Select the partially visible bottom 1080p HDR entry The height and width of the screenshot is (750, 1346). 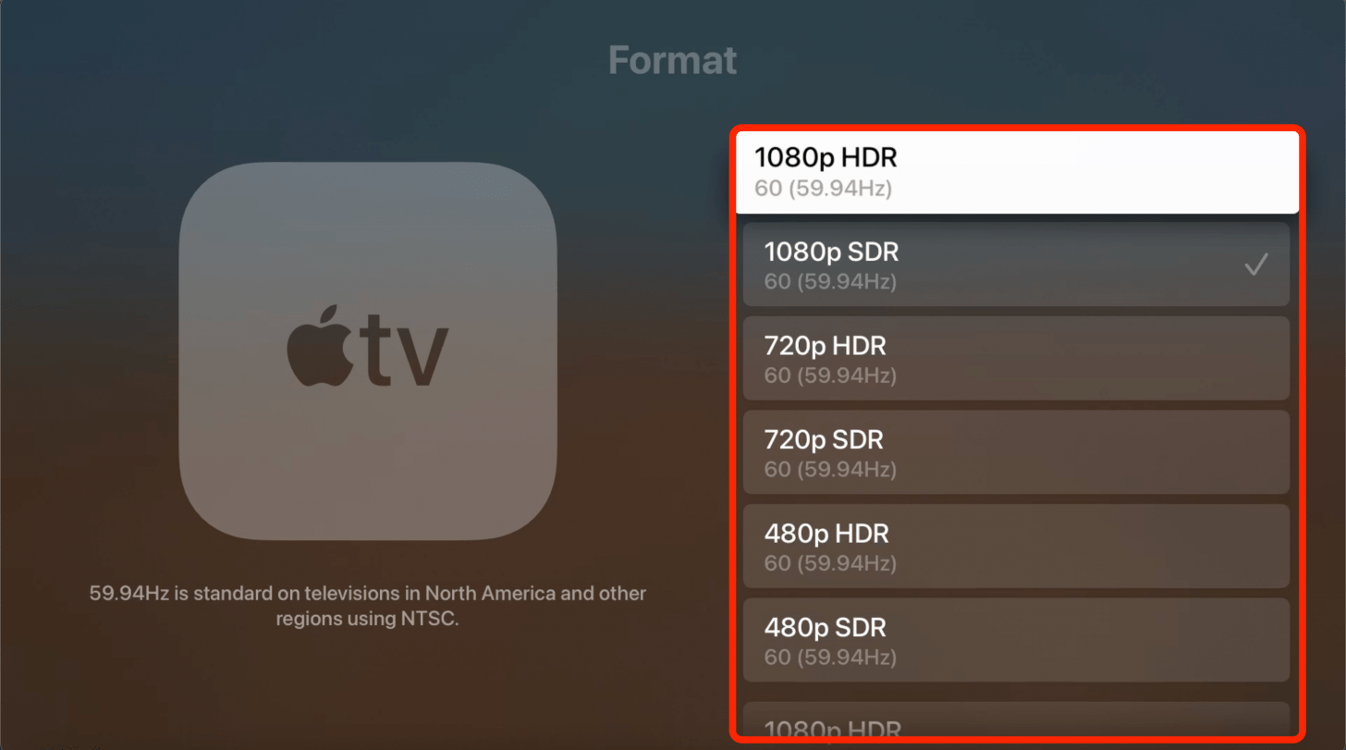tap(1016, 720)
